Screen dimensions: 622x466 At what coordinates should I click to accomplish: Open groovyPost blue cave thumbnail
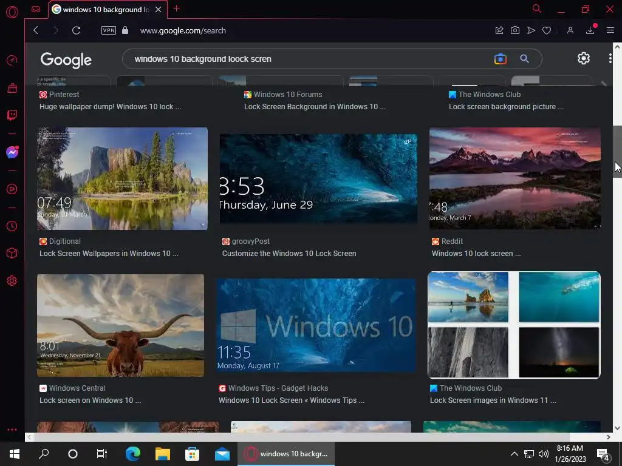click(318, 179)
